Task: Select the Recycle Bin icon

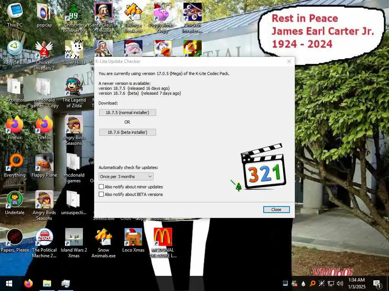Action: (x=15, y=53)
